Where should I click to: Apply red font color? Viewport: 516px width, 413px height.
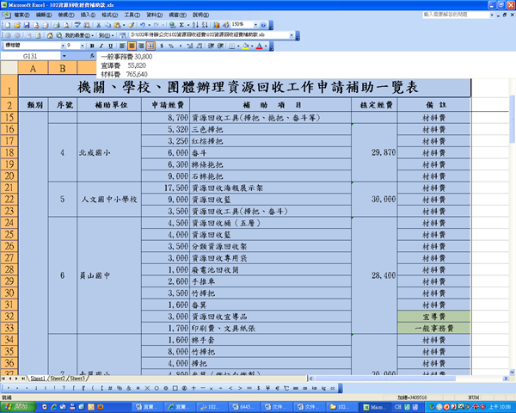pos(260,46)
